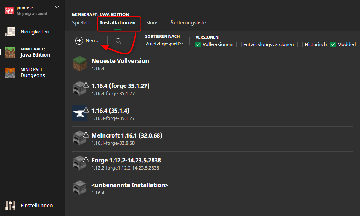Click the anvil icon of 1.16.4 (35.1.4)
360x216 pixels.
coord(80,113)
